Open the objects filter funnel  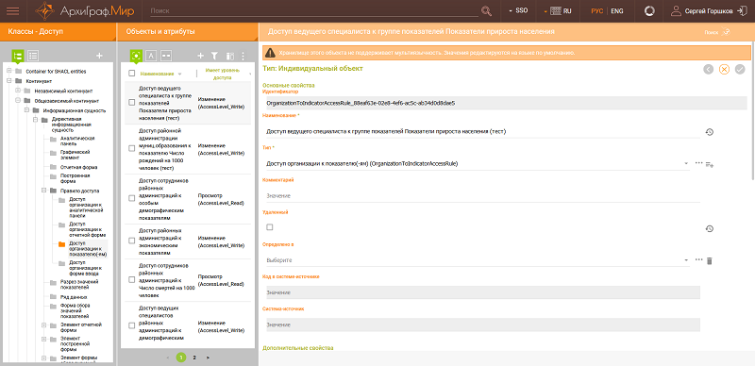click(215, 56)
